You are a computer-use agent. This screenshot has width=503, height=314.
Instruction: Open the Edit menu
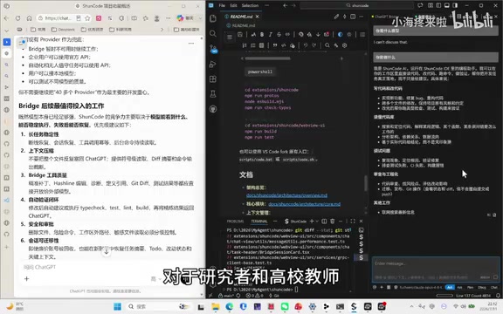coord(233,5)
